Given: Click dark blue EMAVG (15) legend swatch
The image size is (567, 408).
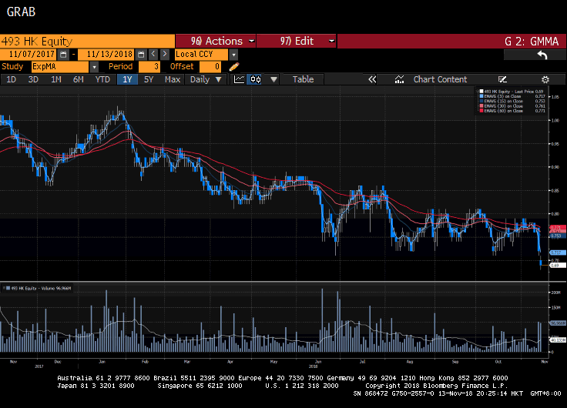Looking at the screenshot, I should pyautogui.click(x=481, y=101).
